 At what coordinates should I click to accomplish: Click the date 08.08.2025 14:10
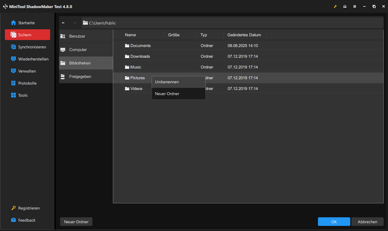[243, 46]
